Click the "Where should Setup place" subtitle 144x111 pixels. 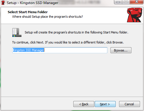pos(48,17)
